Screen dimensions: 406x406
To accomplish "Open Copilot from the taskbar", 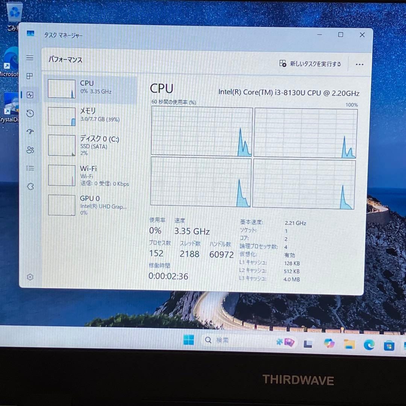I will [329, 344].
